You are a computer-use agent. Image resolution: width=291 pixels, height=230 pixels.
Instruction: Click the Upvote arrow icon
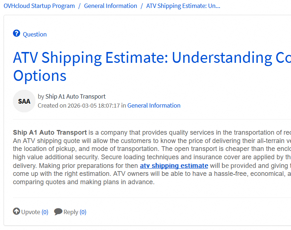[x=17, y=212]
